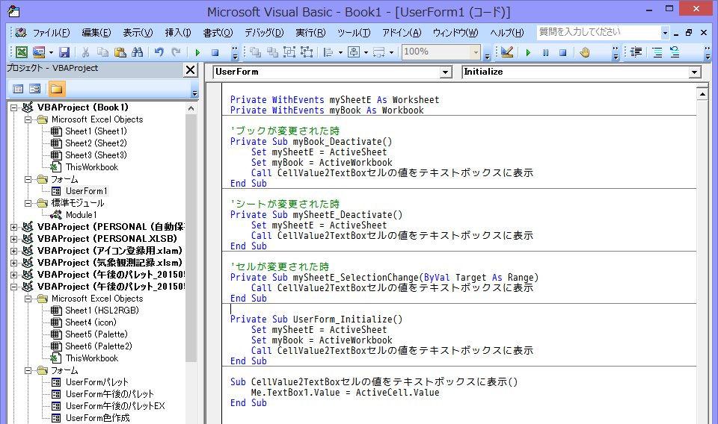
Task: Collapse 標準モジュール folder under Book1
Action: coord(28,203)
